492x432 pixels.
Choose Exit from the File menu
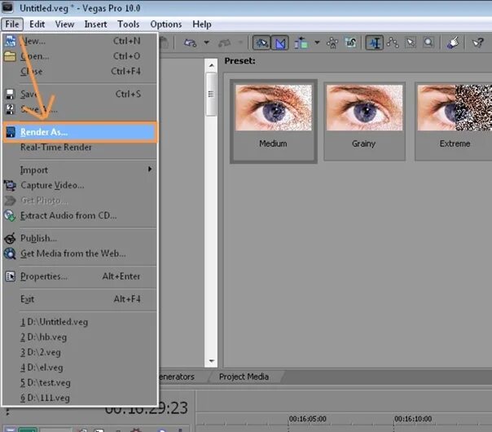80,299
